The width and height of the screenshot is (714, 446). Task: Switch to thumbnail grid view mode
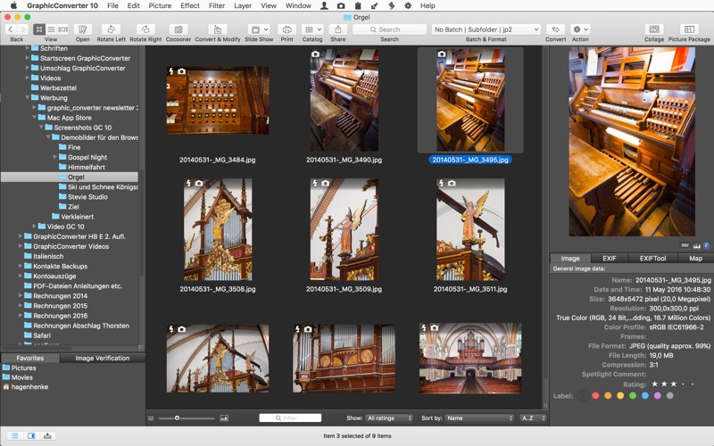click(39, 29)
